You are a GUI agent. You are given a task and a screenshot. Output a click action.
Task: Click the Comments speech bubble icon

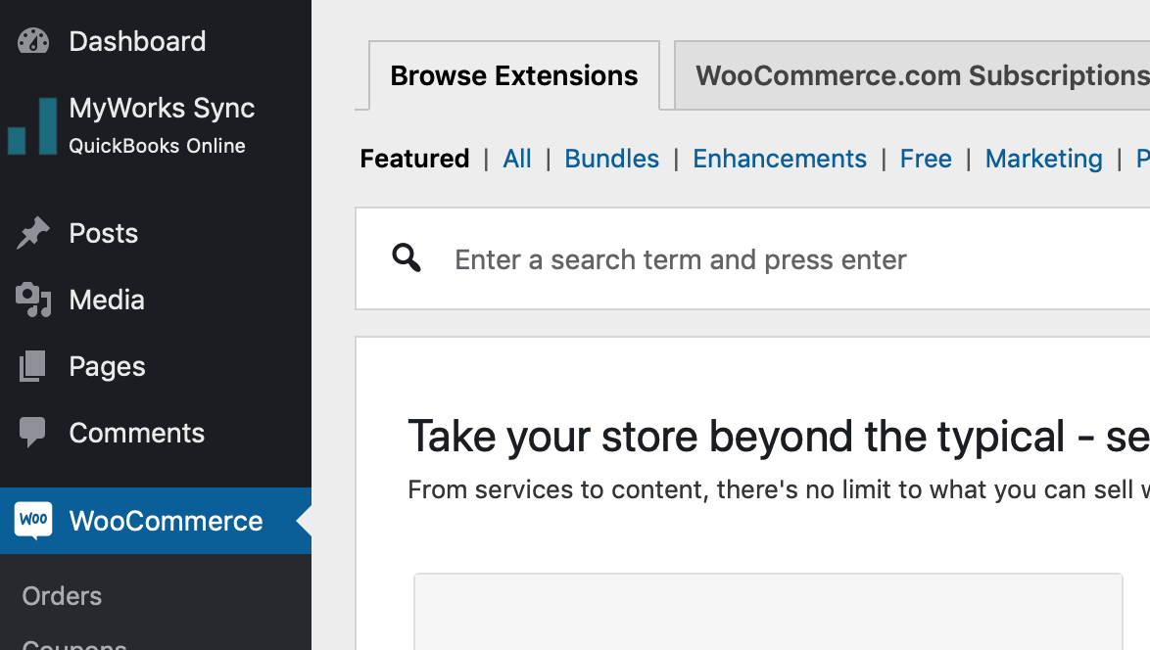coord(32,433)
